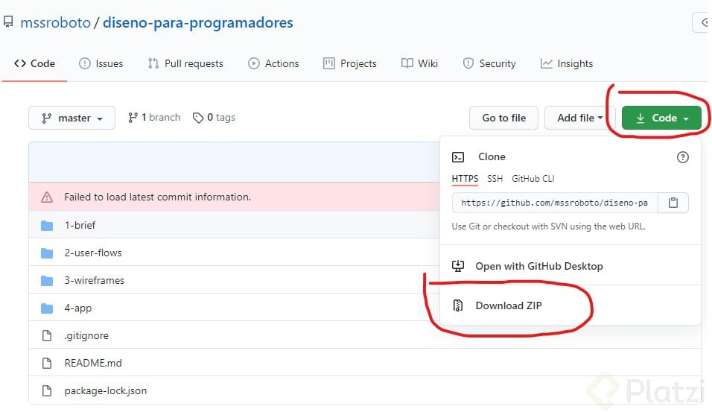Toggle the green Code dropdown button
The width and height of the screenshot is (712, 415).
click(661, 118)
